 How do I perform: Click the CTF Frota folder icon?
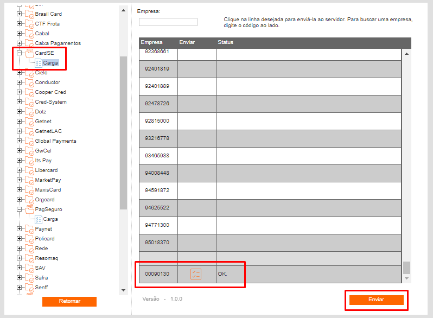coord(29,24)
